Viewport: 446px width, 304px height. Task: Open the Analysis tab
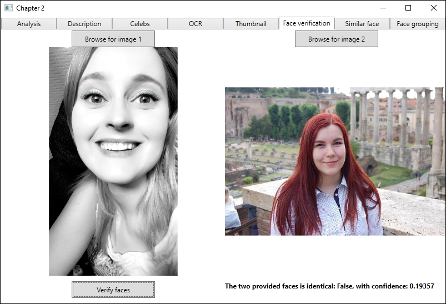pos(29,24)
